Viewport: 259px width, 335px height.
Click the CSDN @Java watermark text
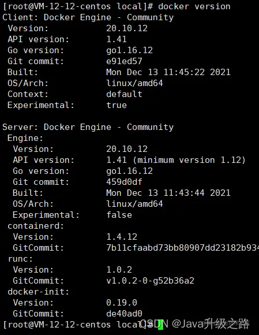194,324
